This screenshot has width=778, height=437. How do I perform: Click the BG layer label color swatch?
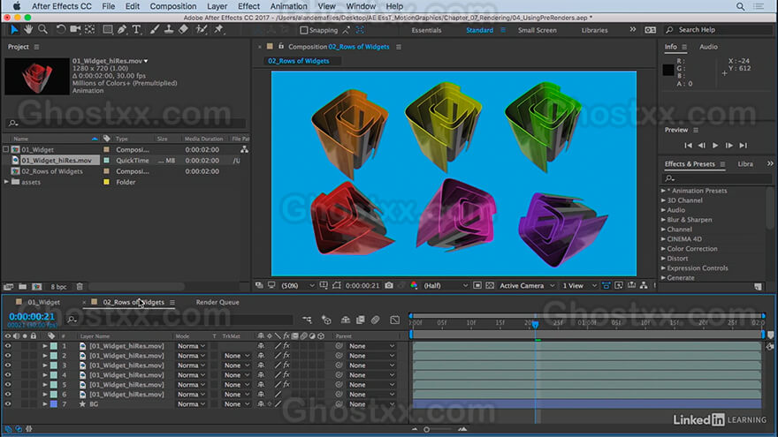pyautogui.click(x=54, y=403)
